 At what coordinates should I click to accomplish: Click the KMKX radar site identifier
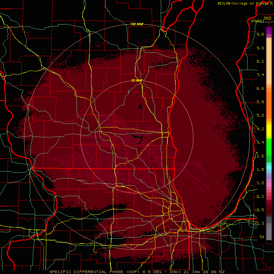(x=176, y=272)
